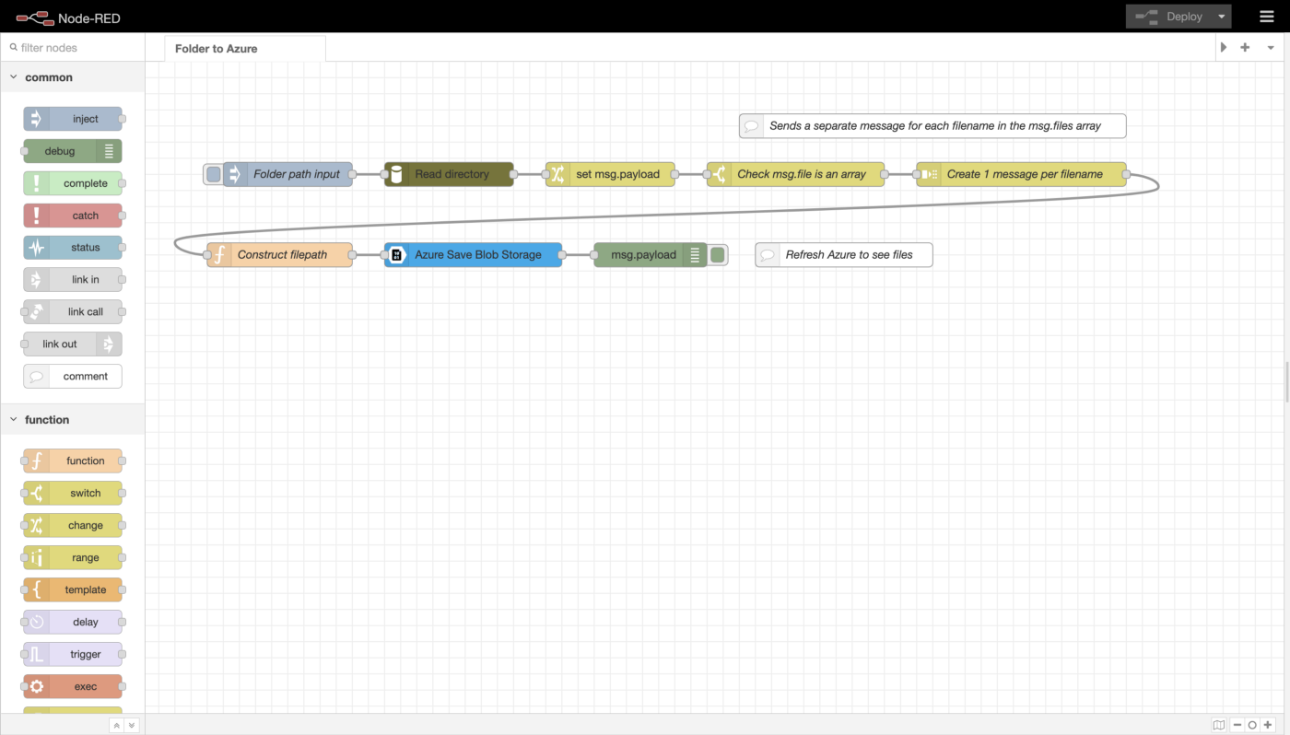Click the add new flow tab plus icon
Image resolution: width=1290 pixels, height=735 pixels.
click(x=1245, y=47)
